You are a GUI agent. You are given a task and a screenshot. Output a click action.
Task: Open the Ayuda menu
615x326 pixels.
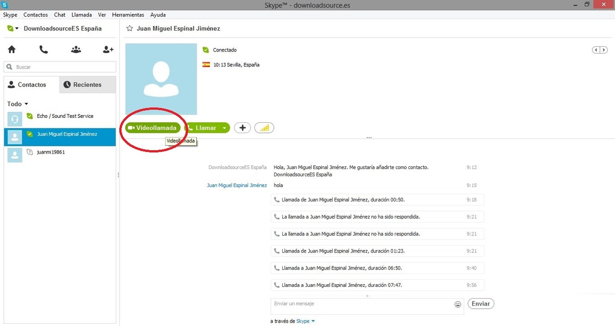point(158,15)
